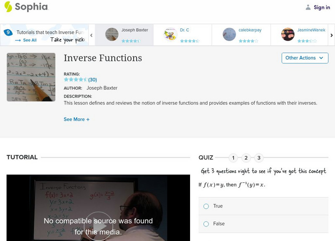Open the (30) ratings count link

pos(93,79)
